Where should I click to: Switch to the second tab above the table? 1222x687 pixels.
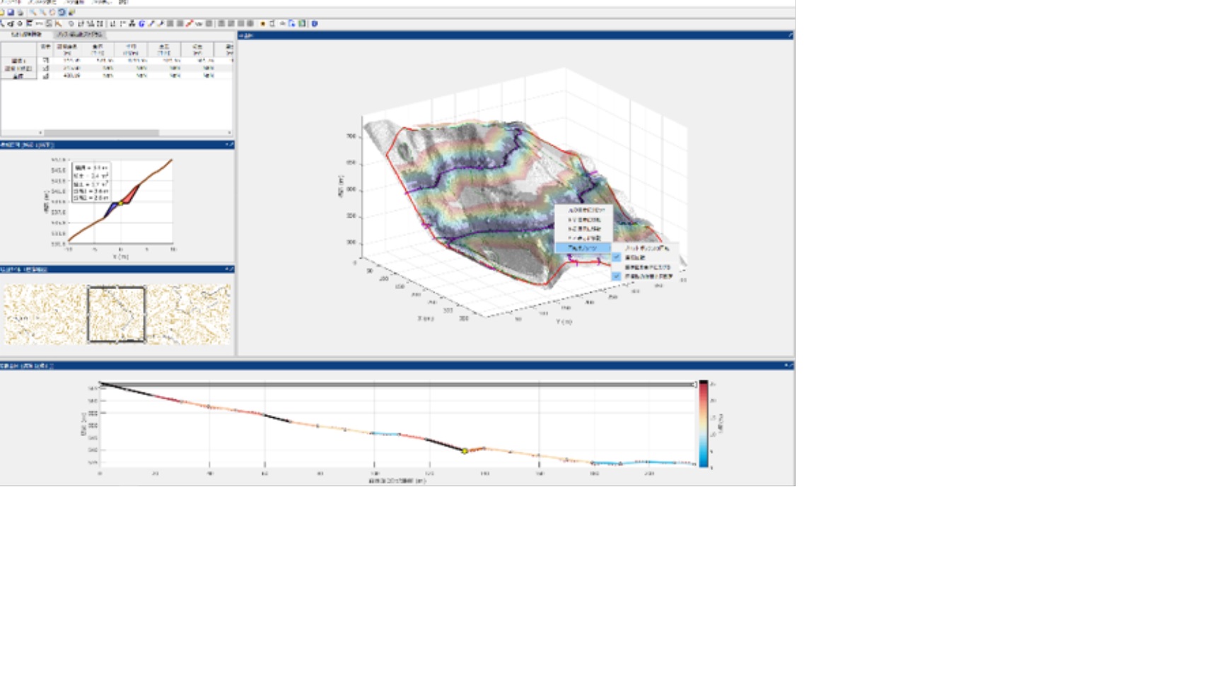coord(80,34)
